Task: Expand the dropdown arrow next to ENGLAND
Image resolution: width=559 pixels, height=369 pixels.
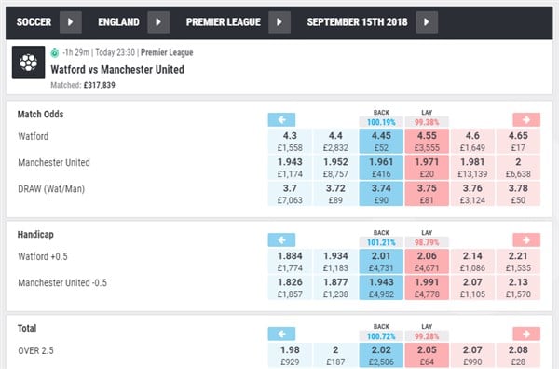Action: point(158,22)
